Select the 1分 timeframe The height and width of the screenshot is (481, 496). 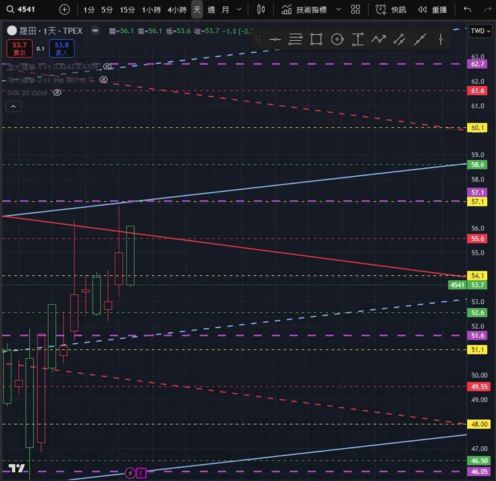[89, 10]
